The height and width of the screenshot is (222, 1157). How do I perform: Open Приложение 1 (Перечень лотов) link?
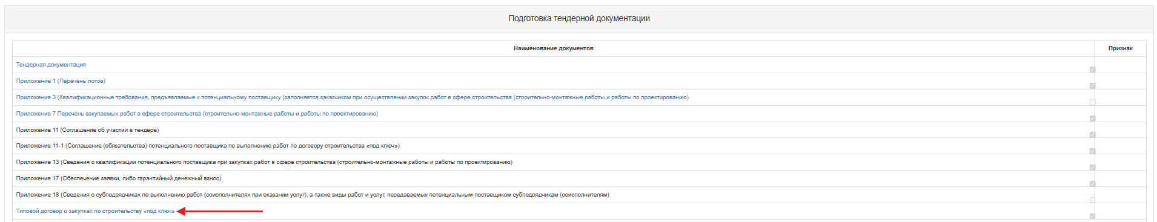(x=61, y=81)
